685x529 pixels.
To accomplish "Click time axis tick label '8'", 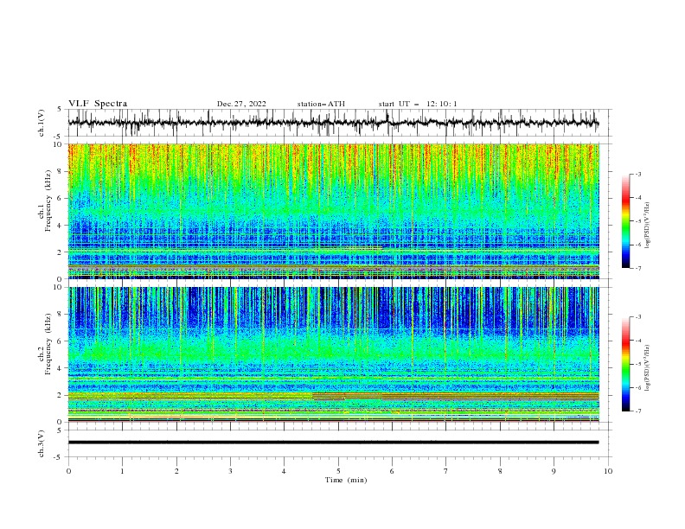I will [500, 471].
